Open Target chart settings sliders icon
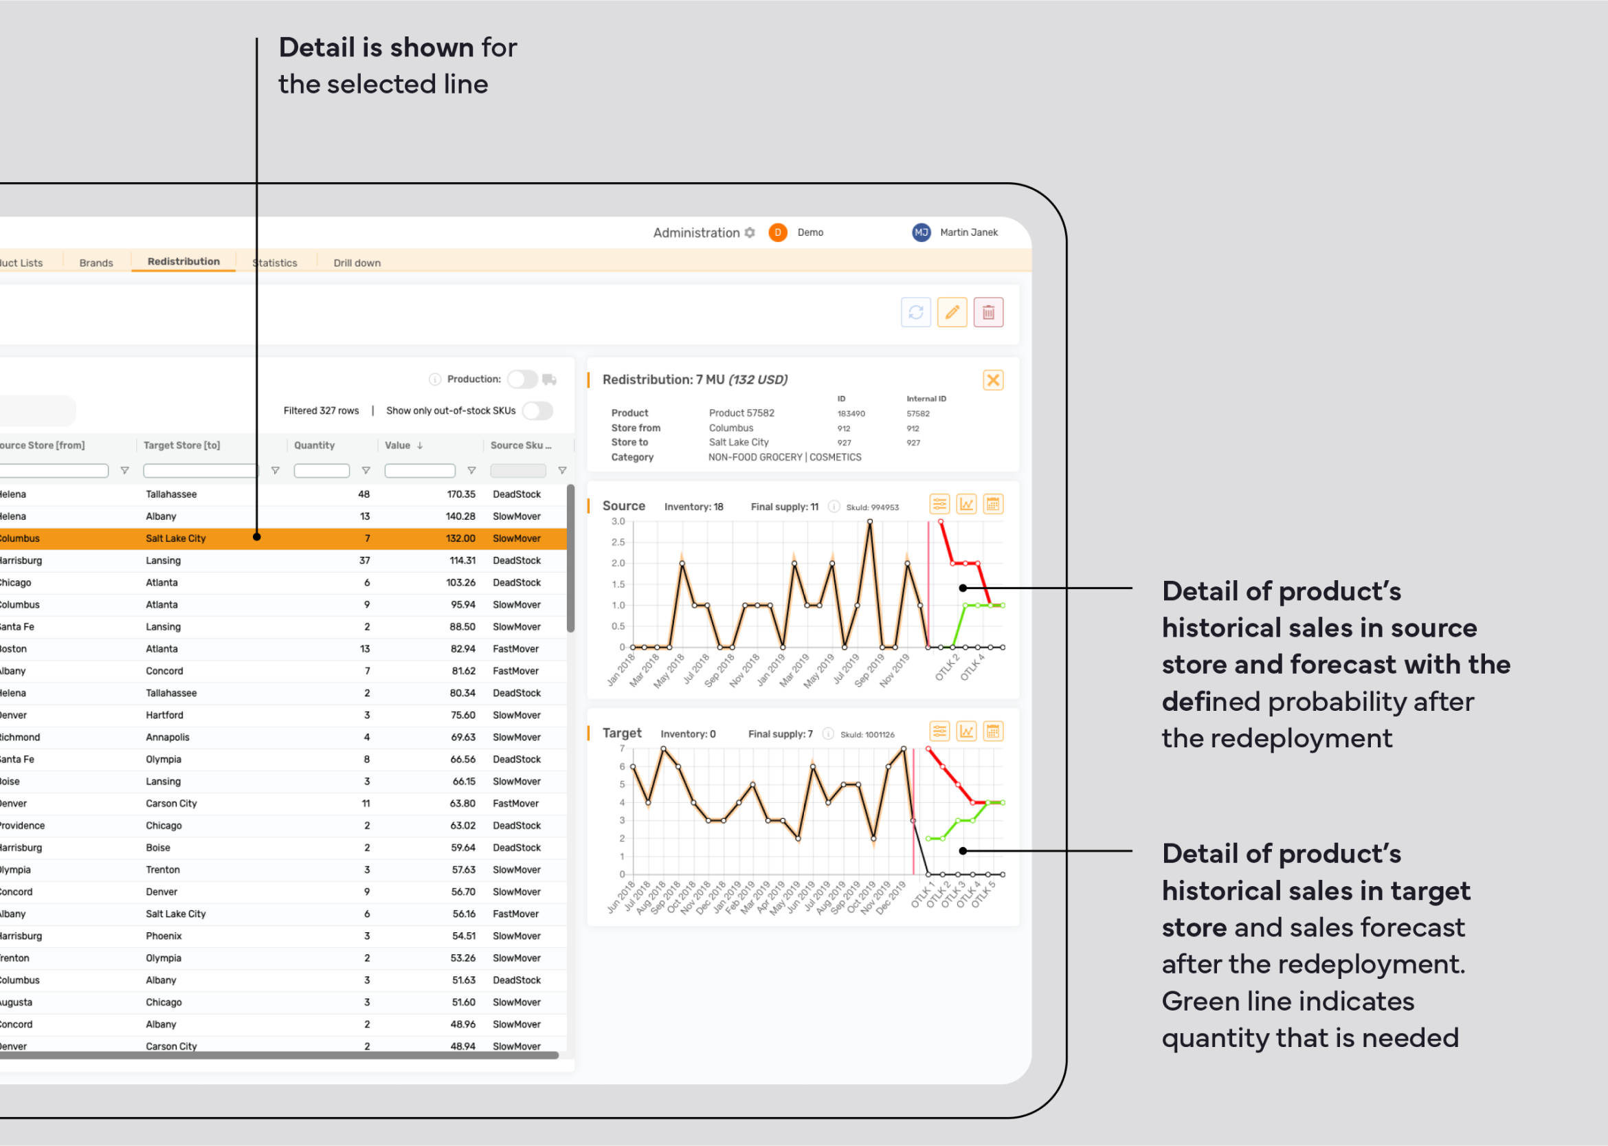Viewport: 1608px width, 1146px height. 939,731
